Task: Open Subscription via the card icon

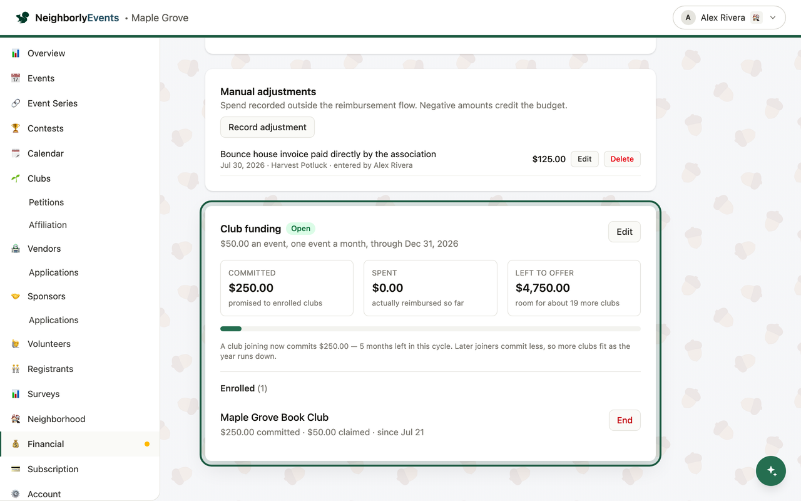Action: tap(16, 469)
